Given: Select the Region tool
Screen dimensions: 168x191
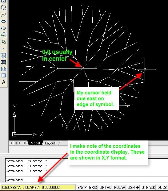Looking at the screenshot, I should tap(4, 69).
